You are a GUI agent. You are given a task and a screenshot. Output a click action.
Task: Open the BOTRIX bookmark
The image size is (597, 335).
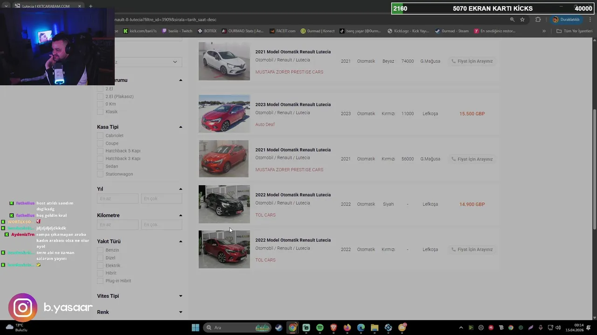(x=207, y=31)
